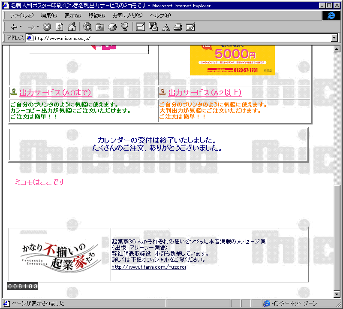Screen dimensions: 343x309
Task: Click the green stamp icon beside A3 service
Action: pyautogui.click(x=14, y=92)
